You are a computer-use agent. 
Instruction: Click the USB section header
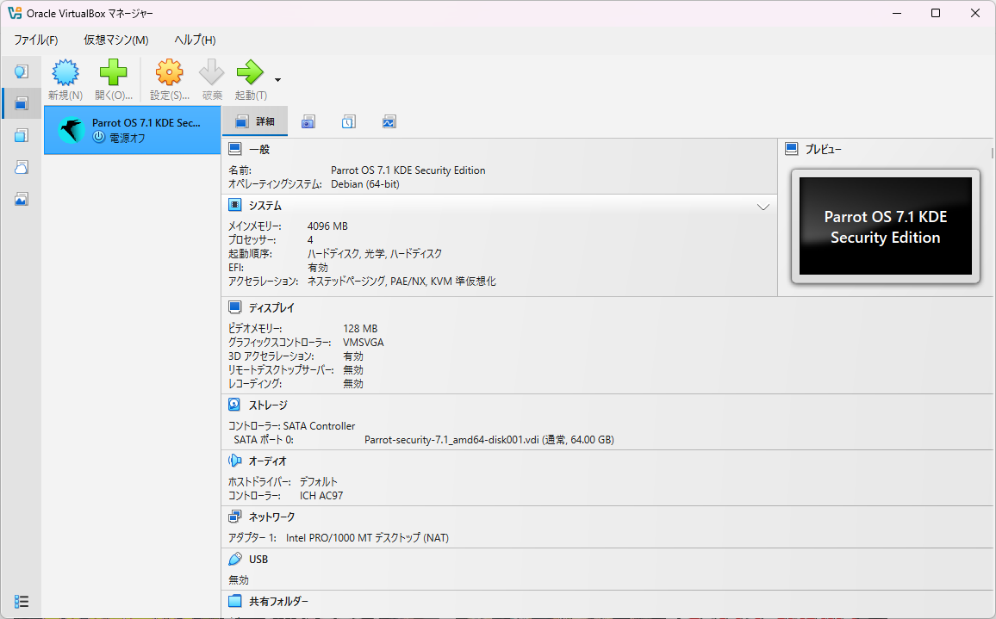pos(258,560)
